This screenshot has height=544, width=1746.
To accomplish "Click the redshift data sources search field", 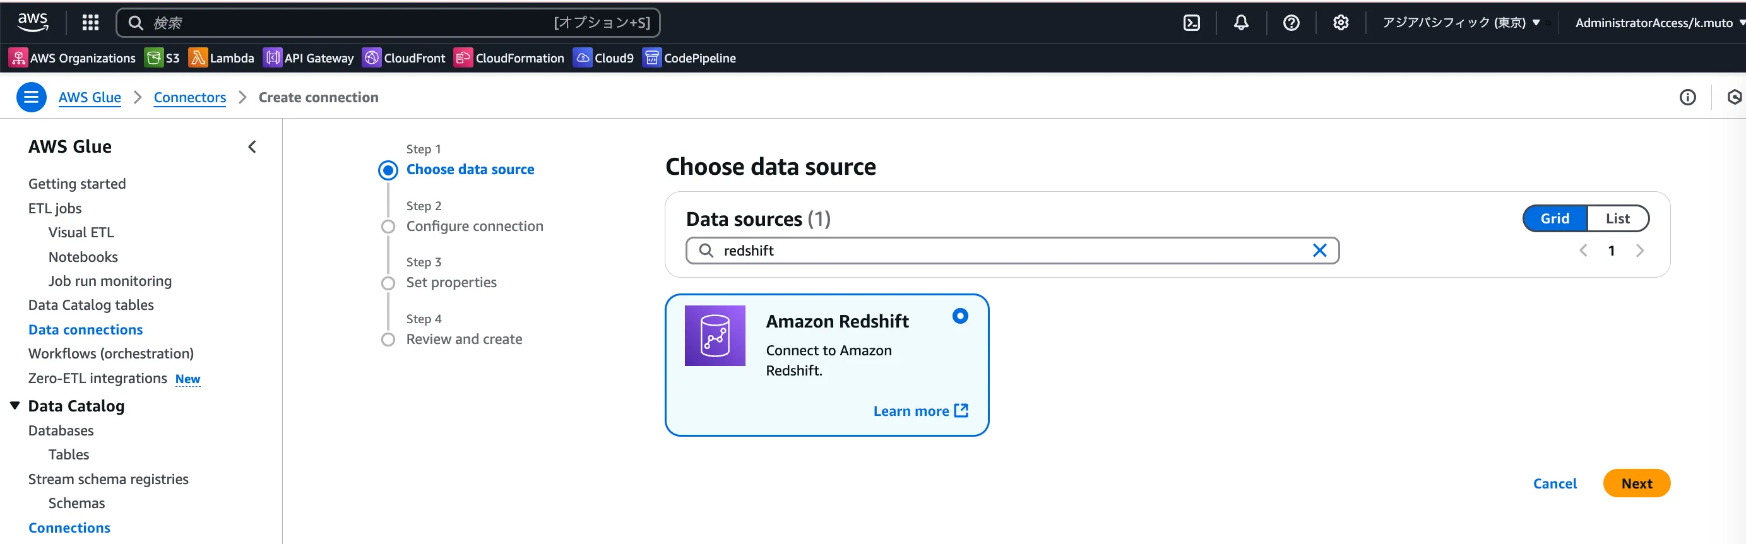I will pyautogui.click(x=1010, y=251).
